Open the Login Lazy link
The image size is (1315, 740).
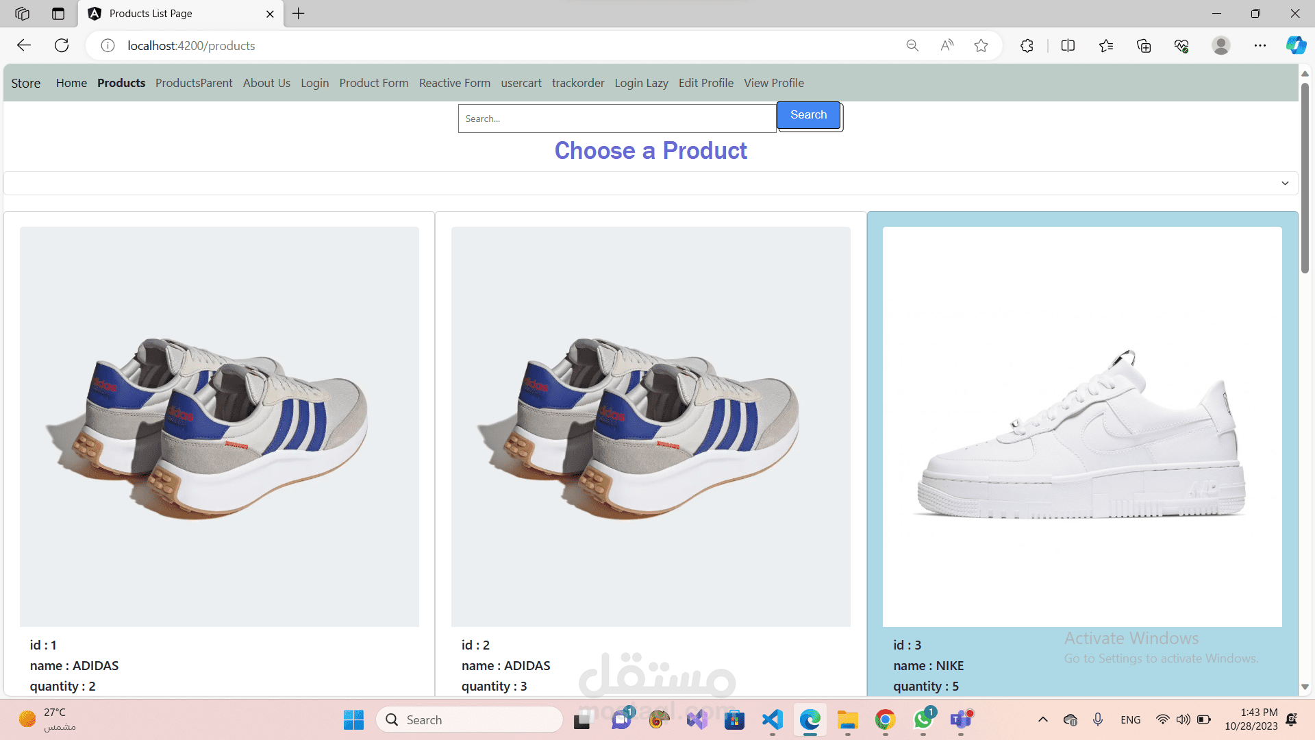coord(641,83)
